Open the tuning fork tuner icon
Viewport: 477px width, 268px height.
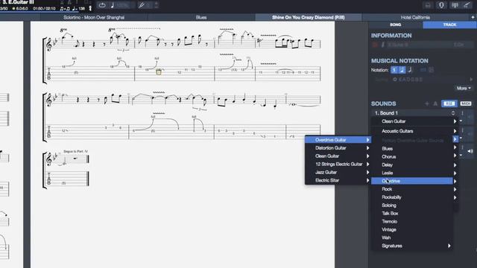(142, 5)
